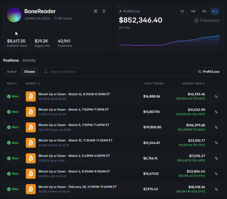Select the Closed positions filter

(29, 72)
